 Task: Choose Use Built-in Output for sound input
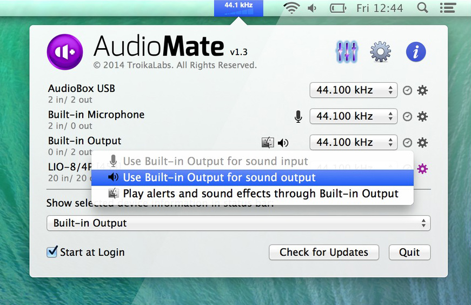pyautogui.click(x=253, y=161)
